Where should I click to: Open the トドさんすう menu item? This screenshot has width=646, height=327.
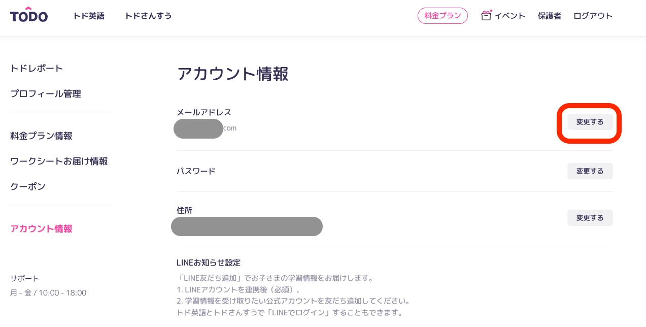148,16
